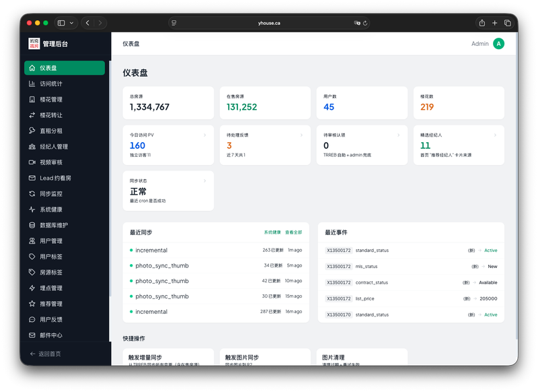
Task: Select 推荐管理 menu item
Action: click(65, 304)
